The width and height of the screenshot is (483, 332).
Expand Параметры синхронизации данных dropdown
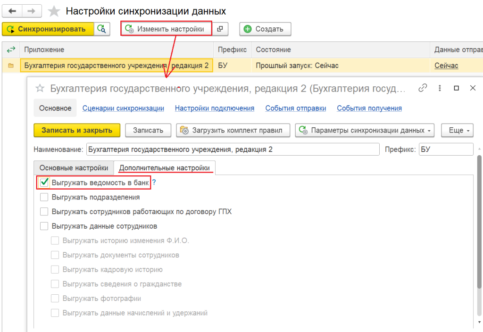point(365,130)
